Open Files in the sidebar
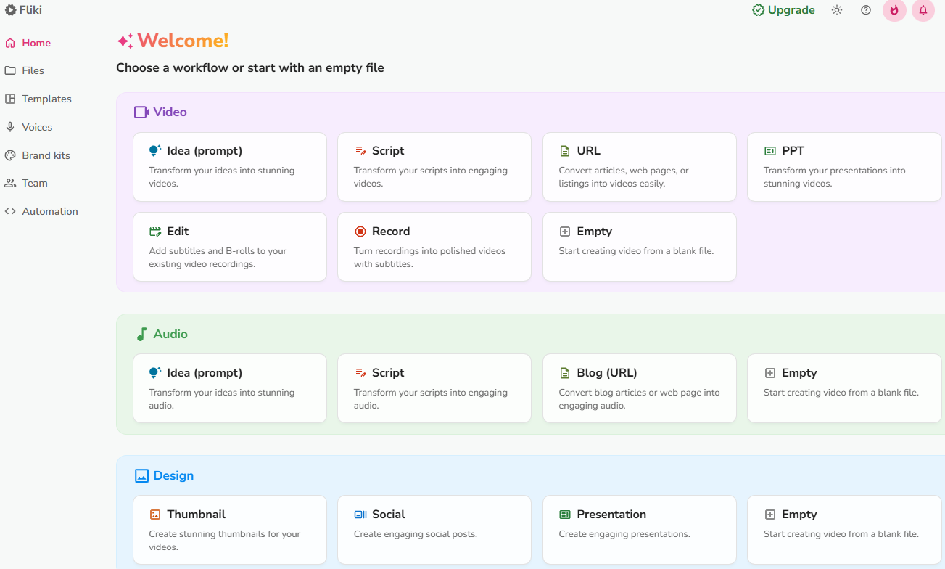Screen dimensions: 945x569 33,70
